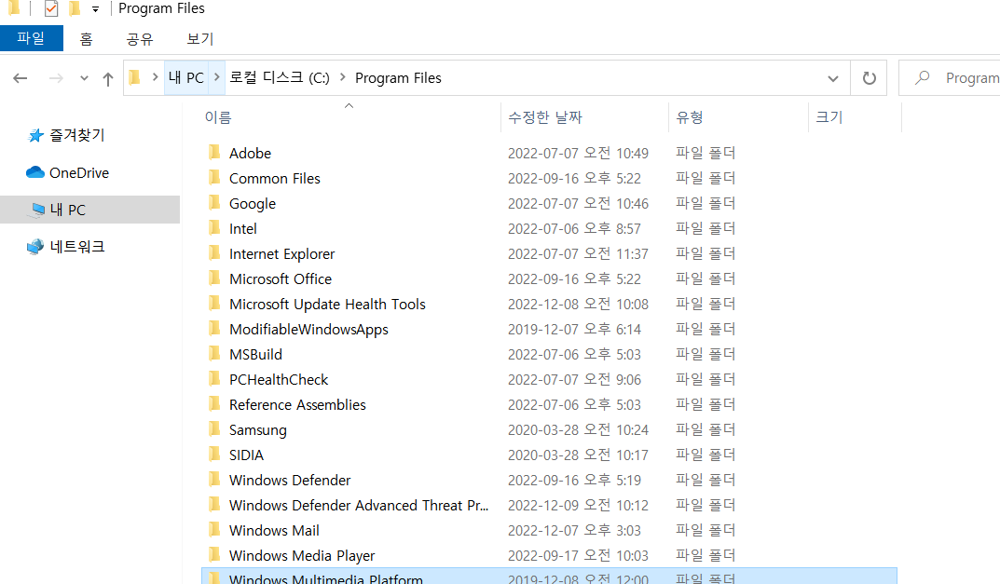Click the date 2022-12-08 오전 10:08
The width and height of the screenshot is (1000, 584).
578,305
